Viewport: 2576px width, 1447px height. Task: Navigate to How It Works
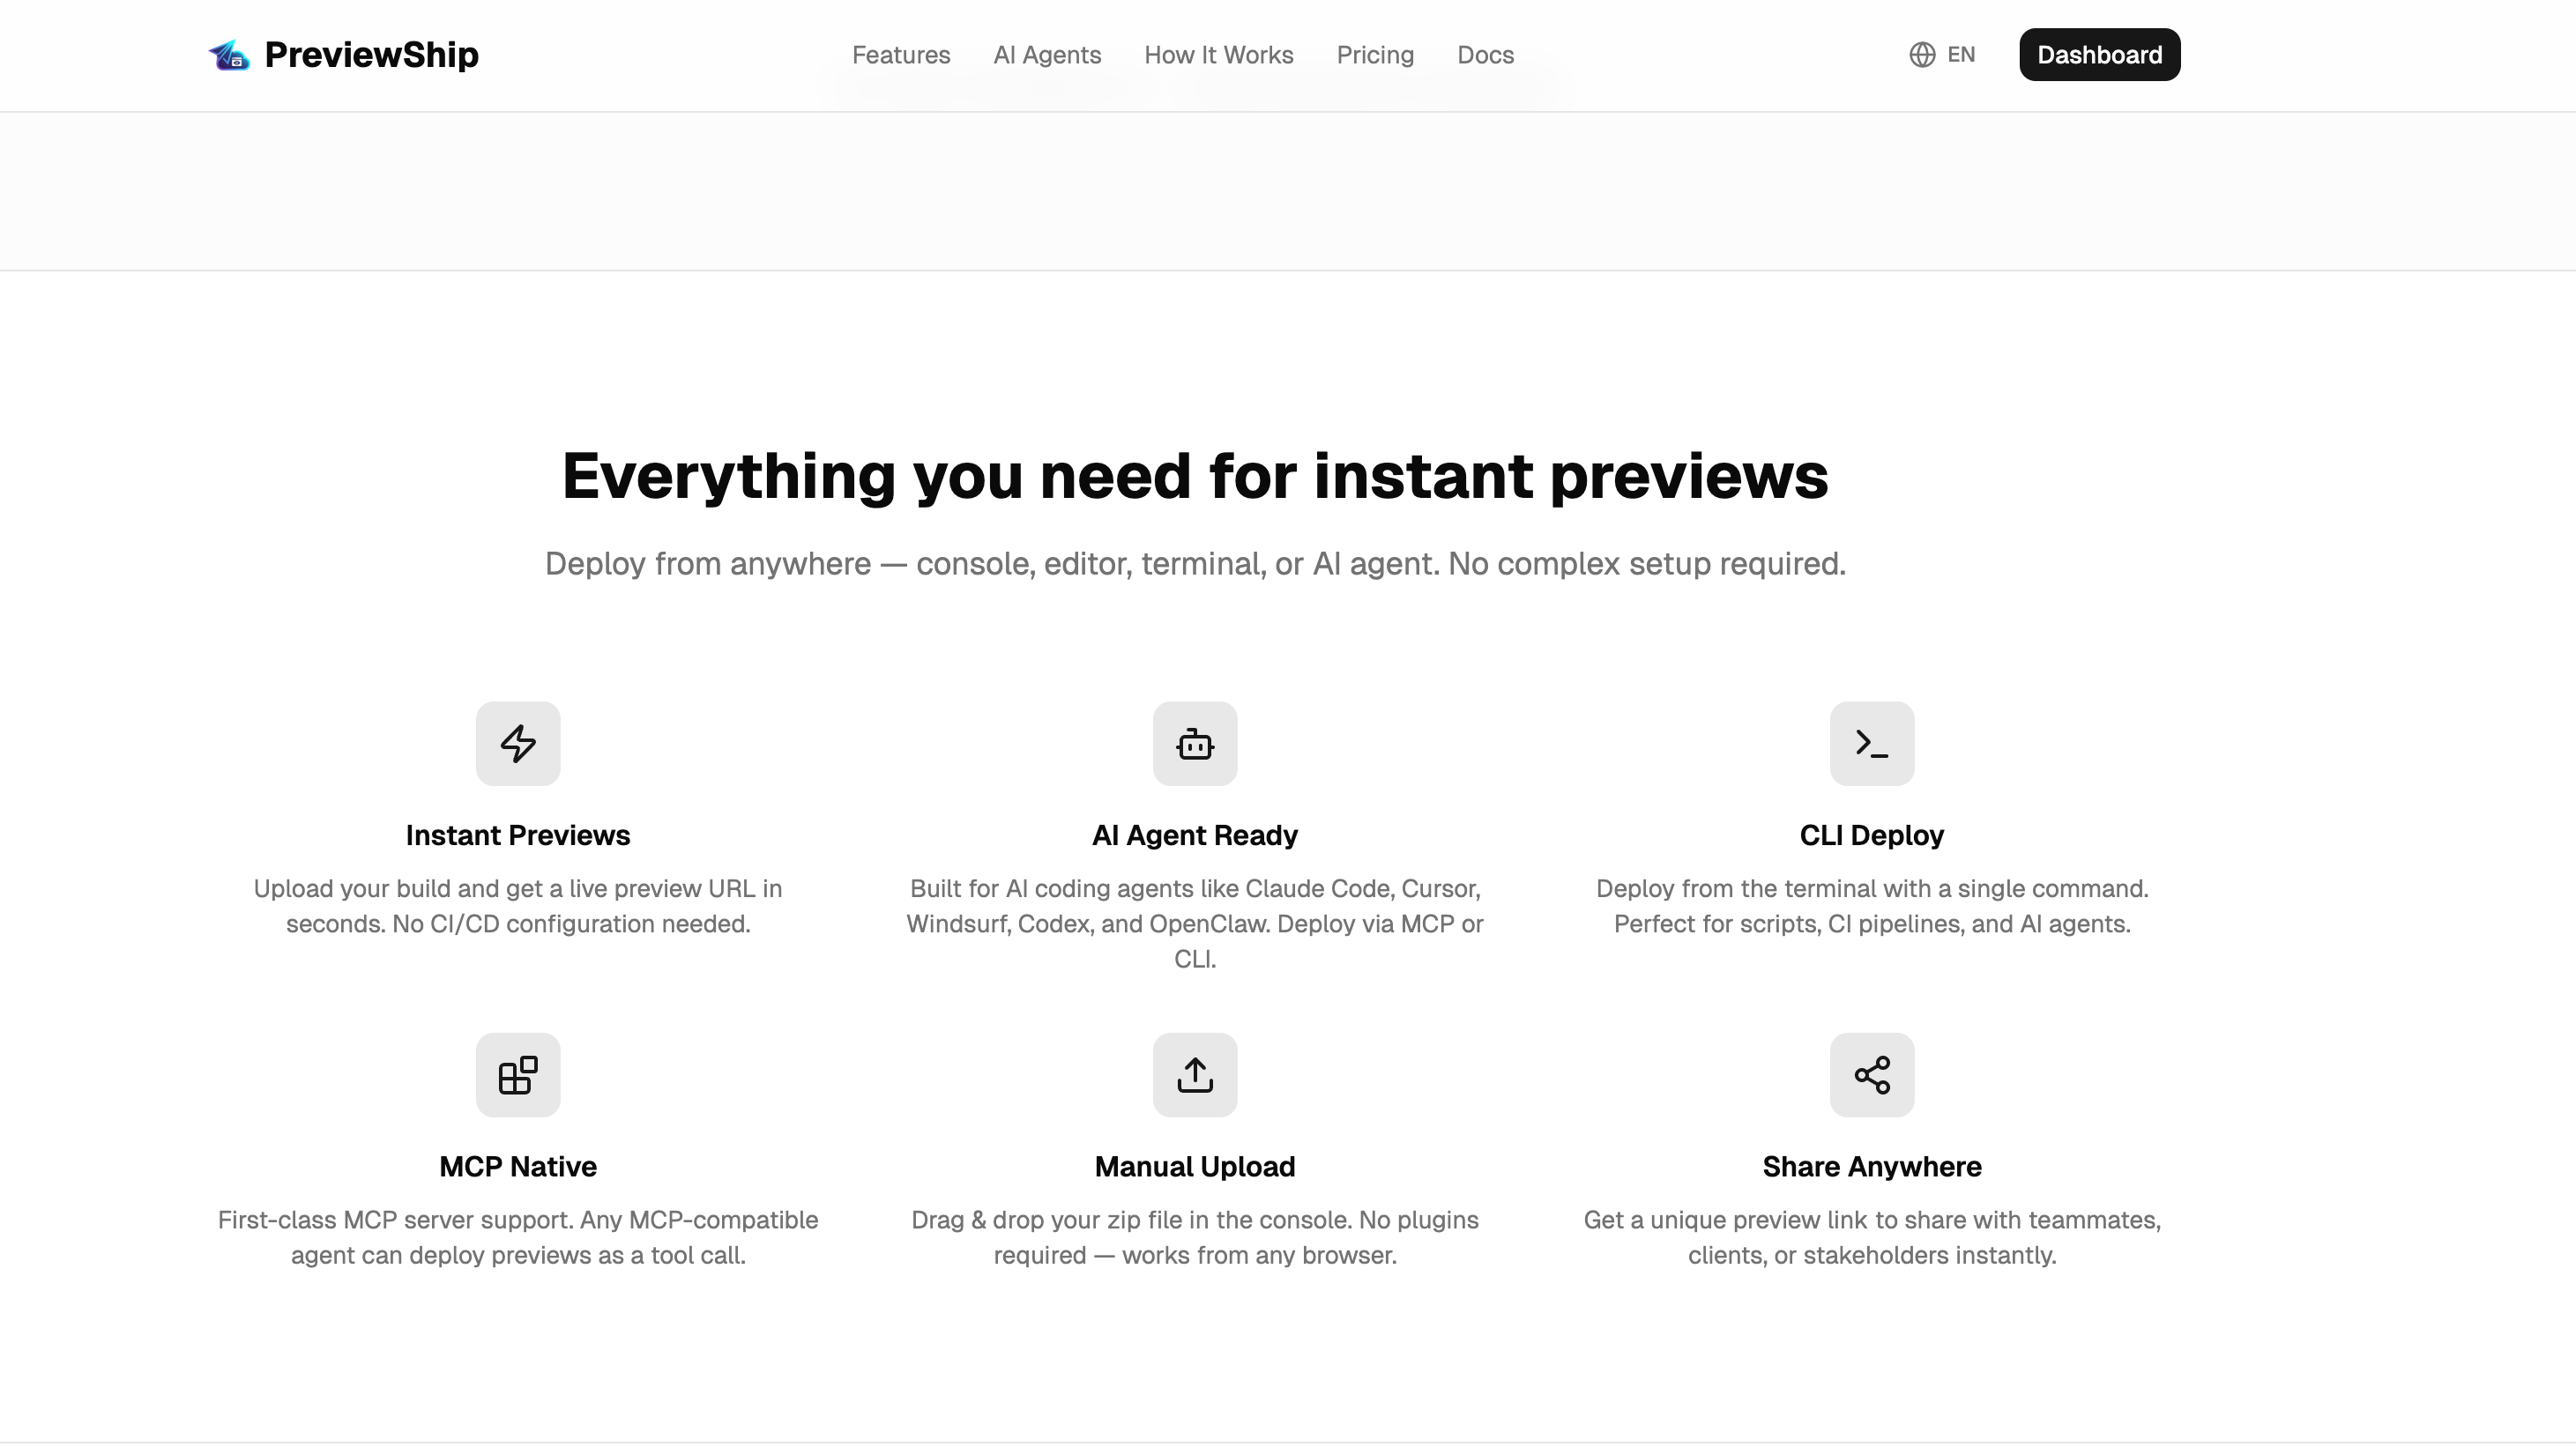click(x=1218, y=55)
